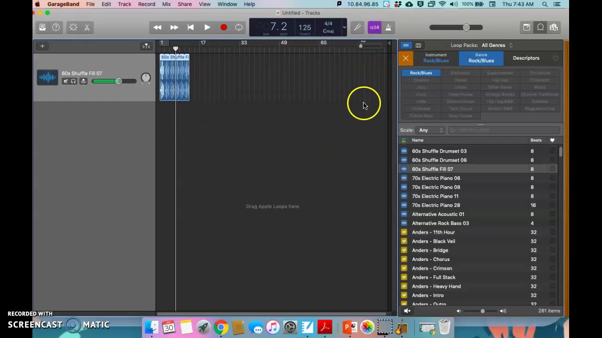This screenshot has height=338, width=602.
Task: Open the Share menu
Action: 185,4
